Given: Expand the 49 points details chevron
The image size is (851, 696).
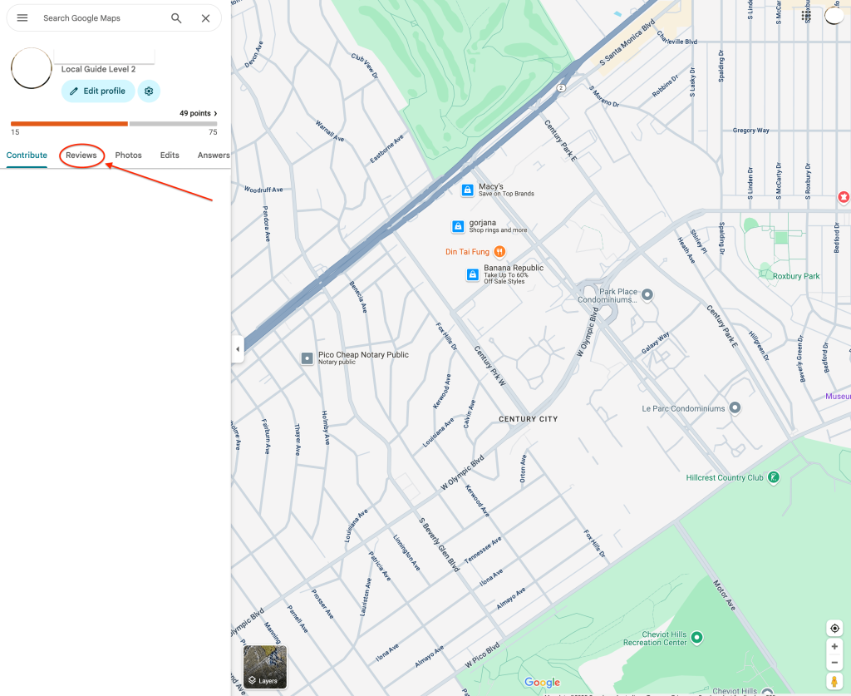Looking at the screenshot, I should pos(215,113).
